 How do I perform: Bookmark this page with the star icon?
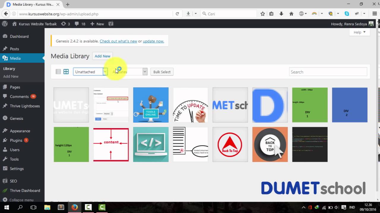click(x=263, y=14)
